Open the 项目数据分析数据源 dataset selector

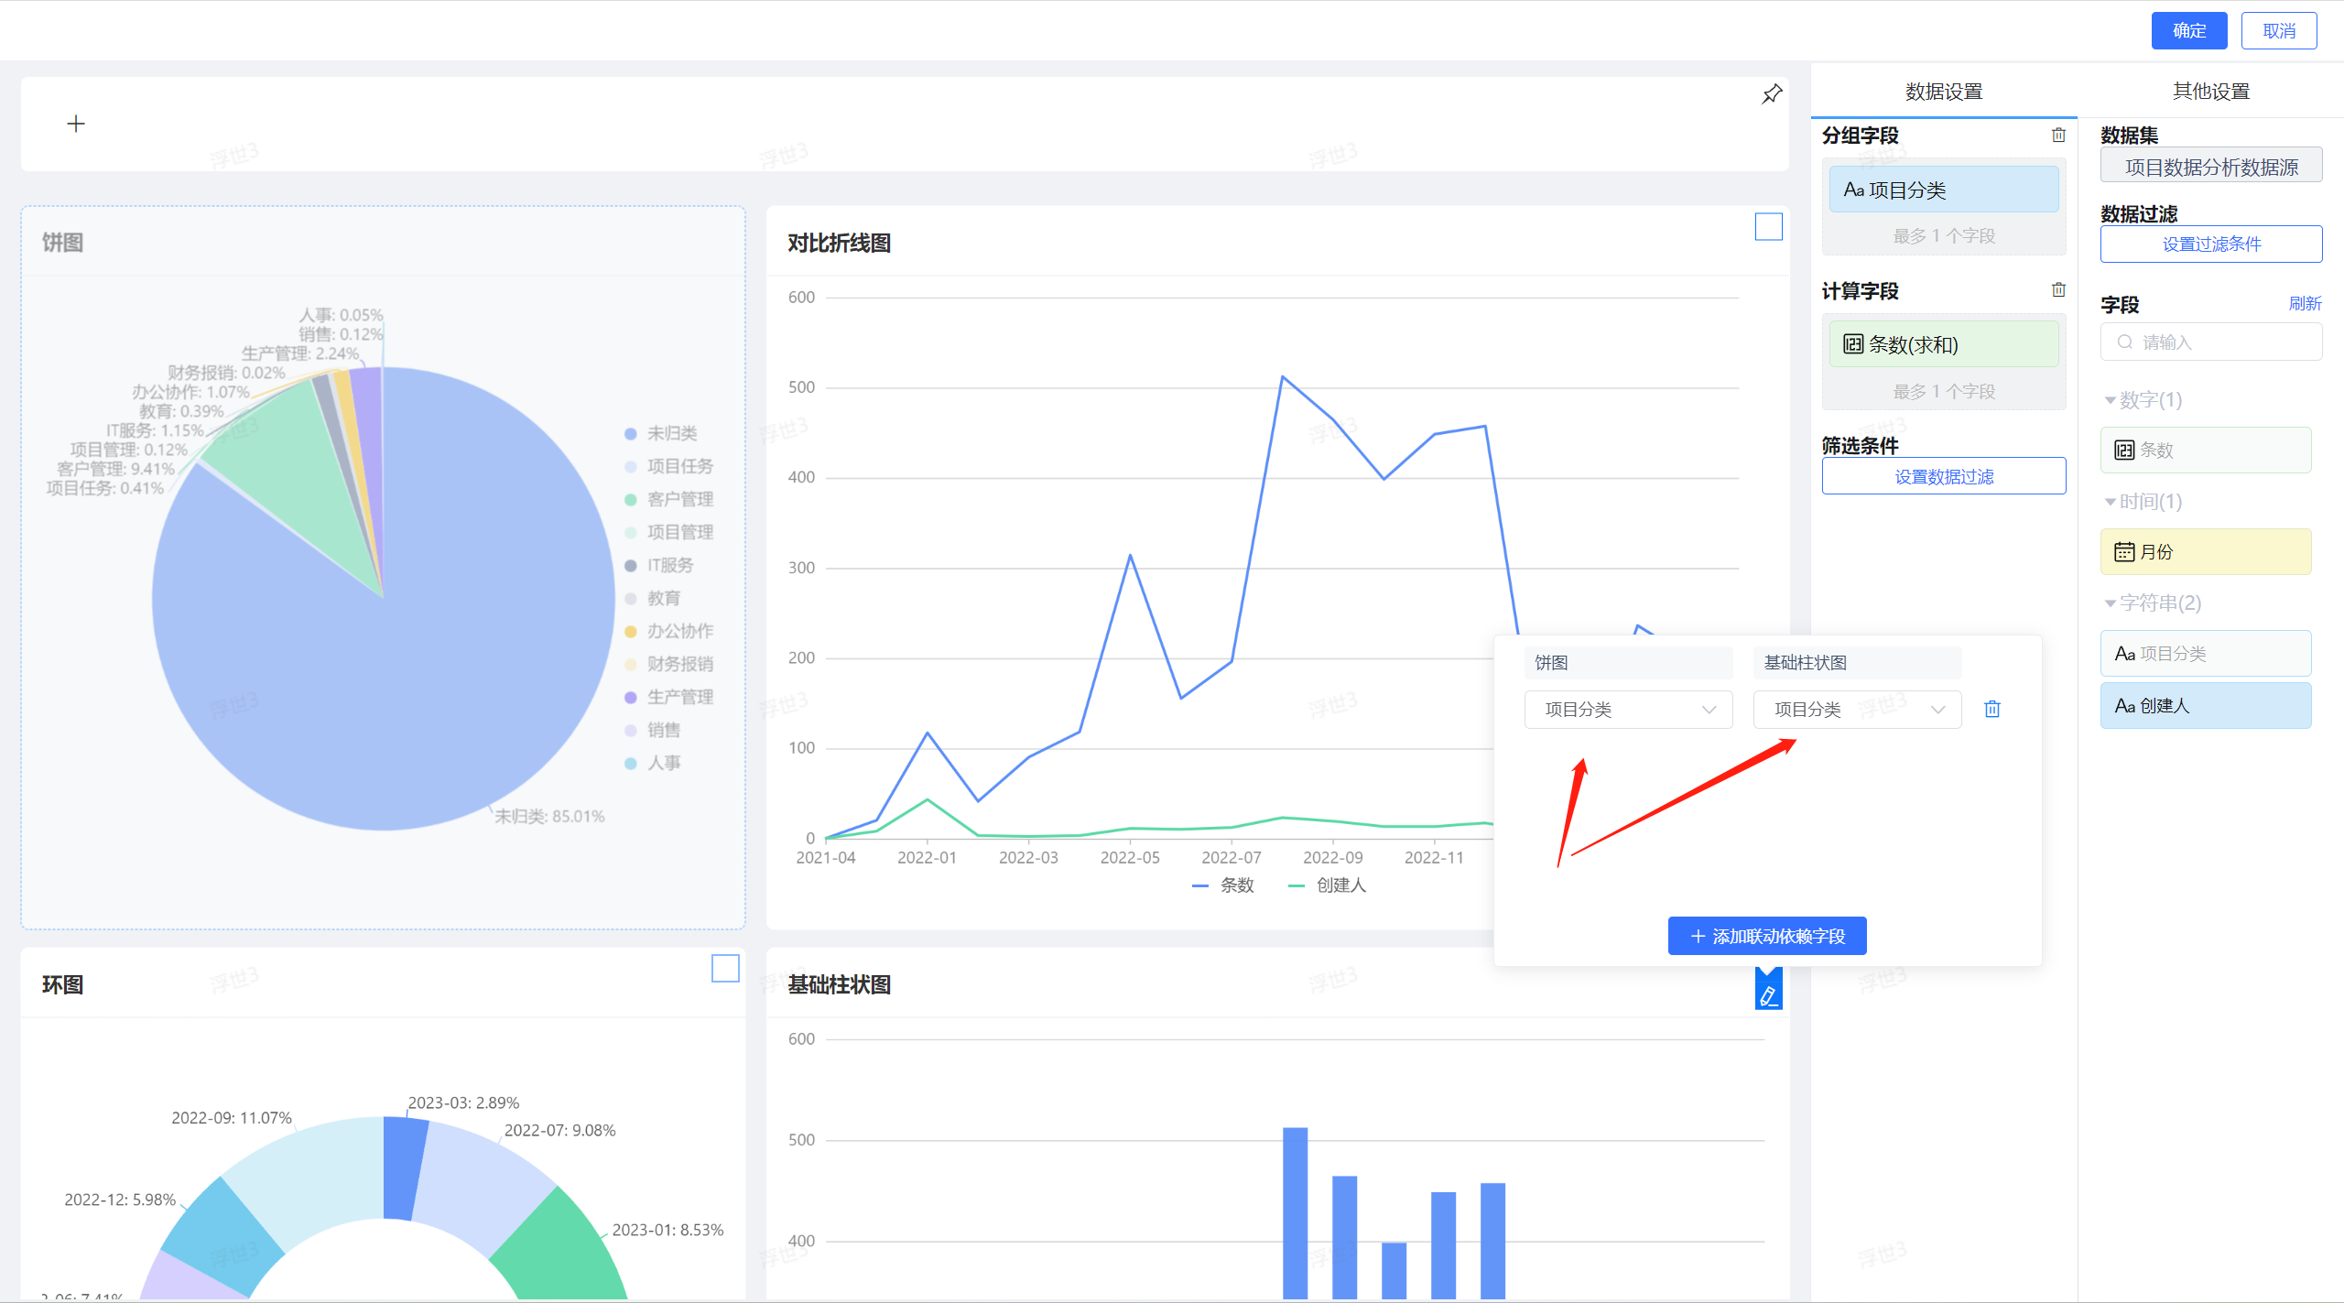(x=2210, y=167)
